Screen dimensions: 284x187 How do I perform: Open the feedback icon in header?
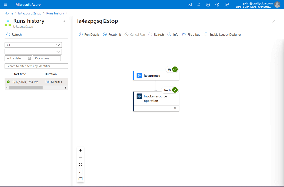pyautogui.click(x=226, y=5)
